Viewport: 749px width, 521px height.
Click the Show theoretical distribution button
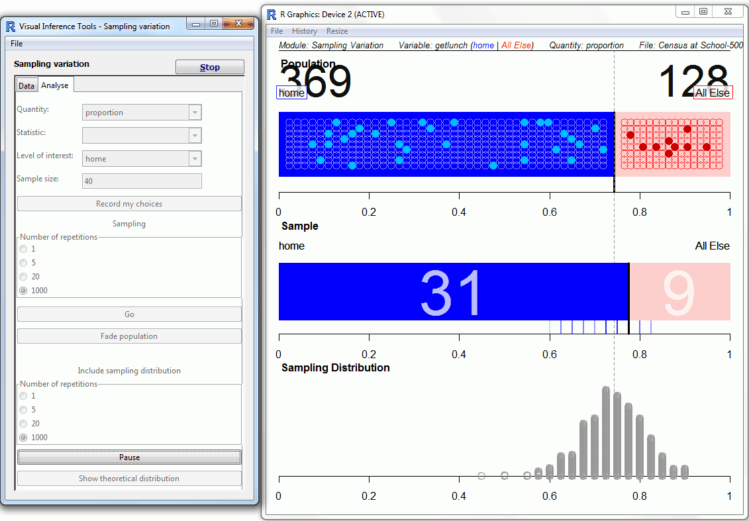[129, 479]
